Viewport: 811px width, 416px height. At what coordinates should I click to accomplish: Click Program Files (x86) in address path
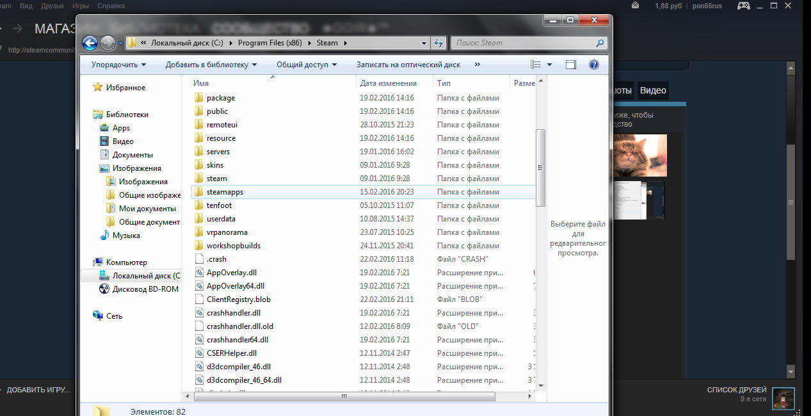pos(270,43)
